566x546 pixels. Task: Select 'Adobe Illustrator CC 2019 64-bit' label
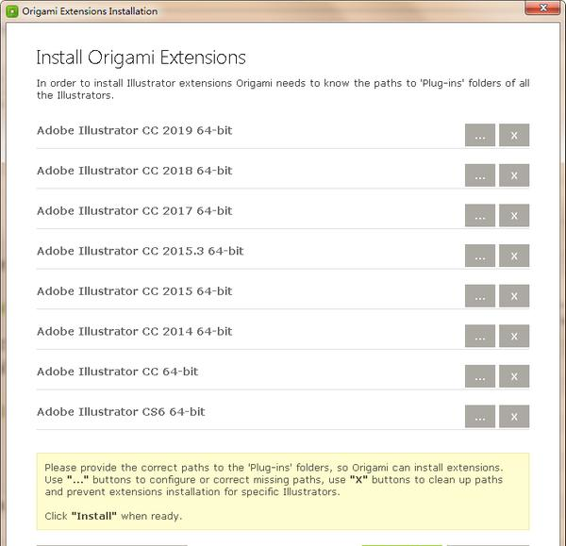(x=134, y=130)
